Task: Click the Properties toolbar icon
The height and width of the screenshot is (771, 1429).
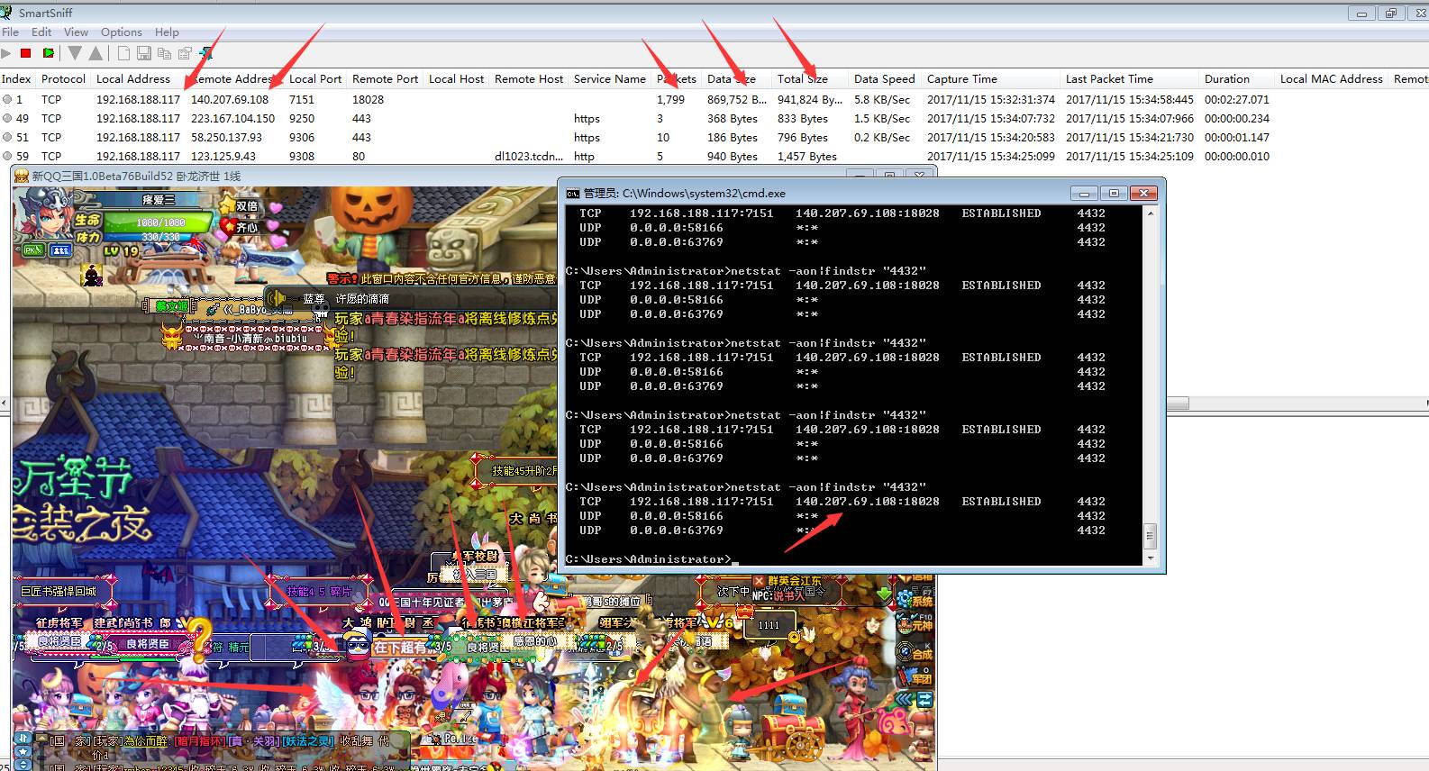Action: 186,54
